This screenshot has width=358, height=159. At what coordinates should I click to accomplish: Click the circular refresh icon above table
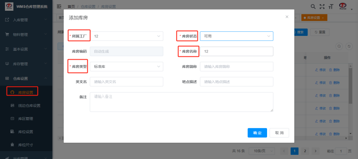click(349, 46)
